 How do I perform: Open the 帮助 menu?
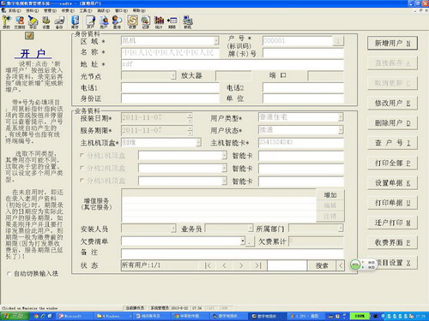(x=139, y=10)
